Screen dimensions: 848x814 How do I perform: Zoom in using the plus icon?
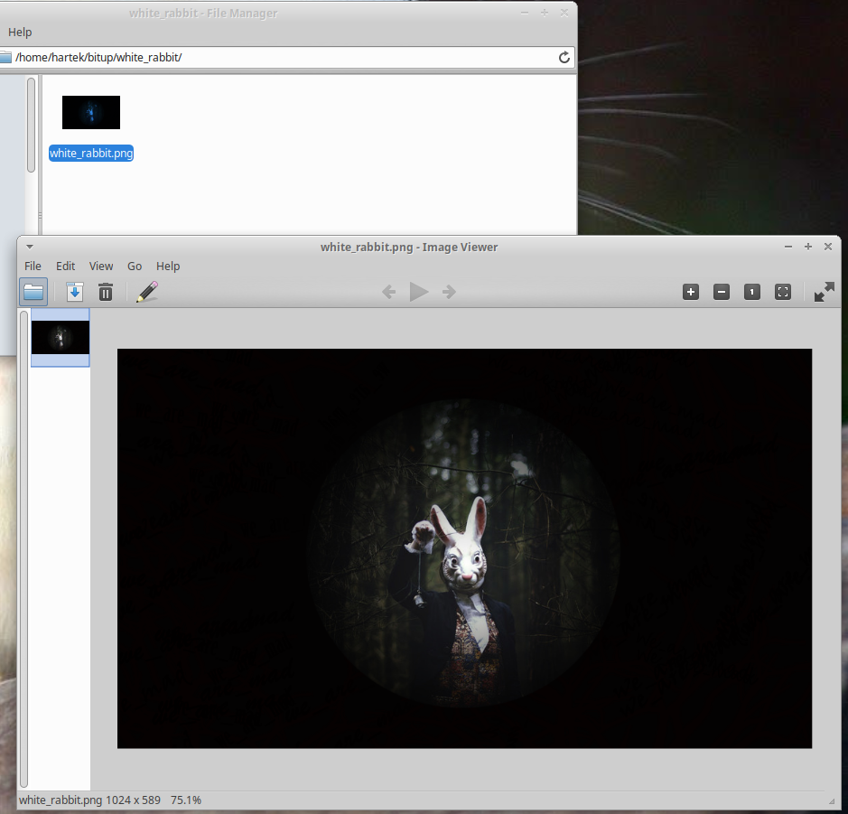point(691,292)
